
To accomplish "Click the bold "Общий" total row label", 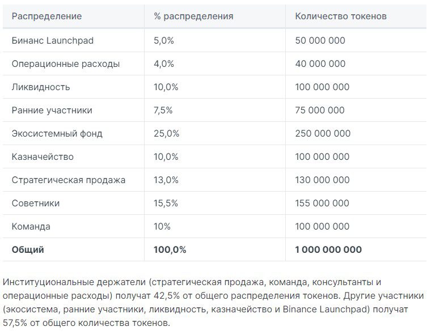I will (x=28, y=250).
